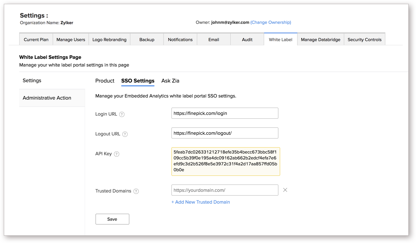Go to the Security Controls tab

364,39
